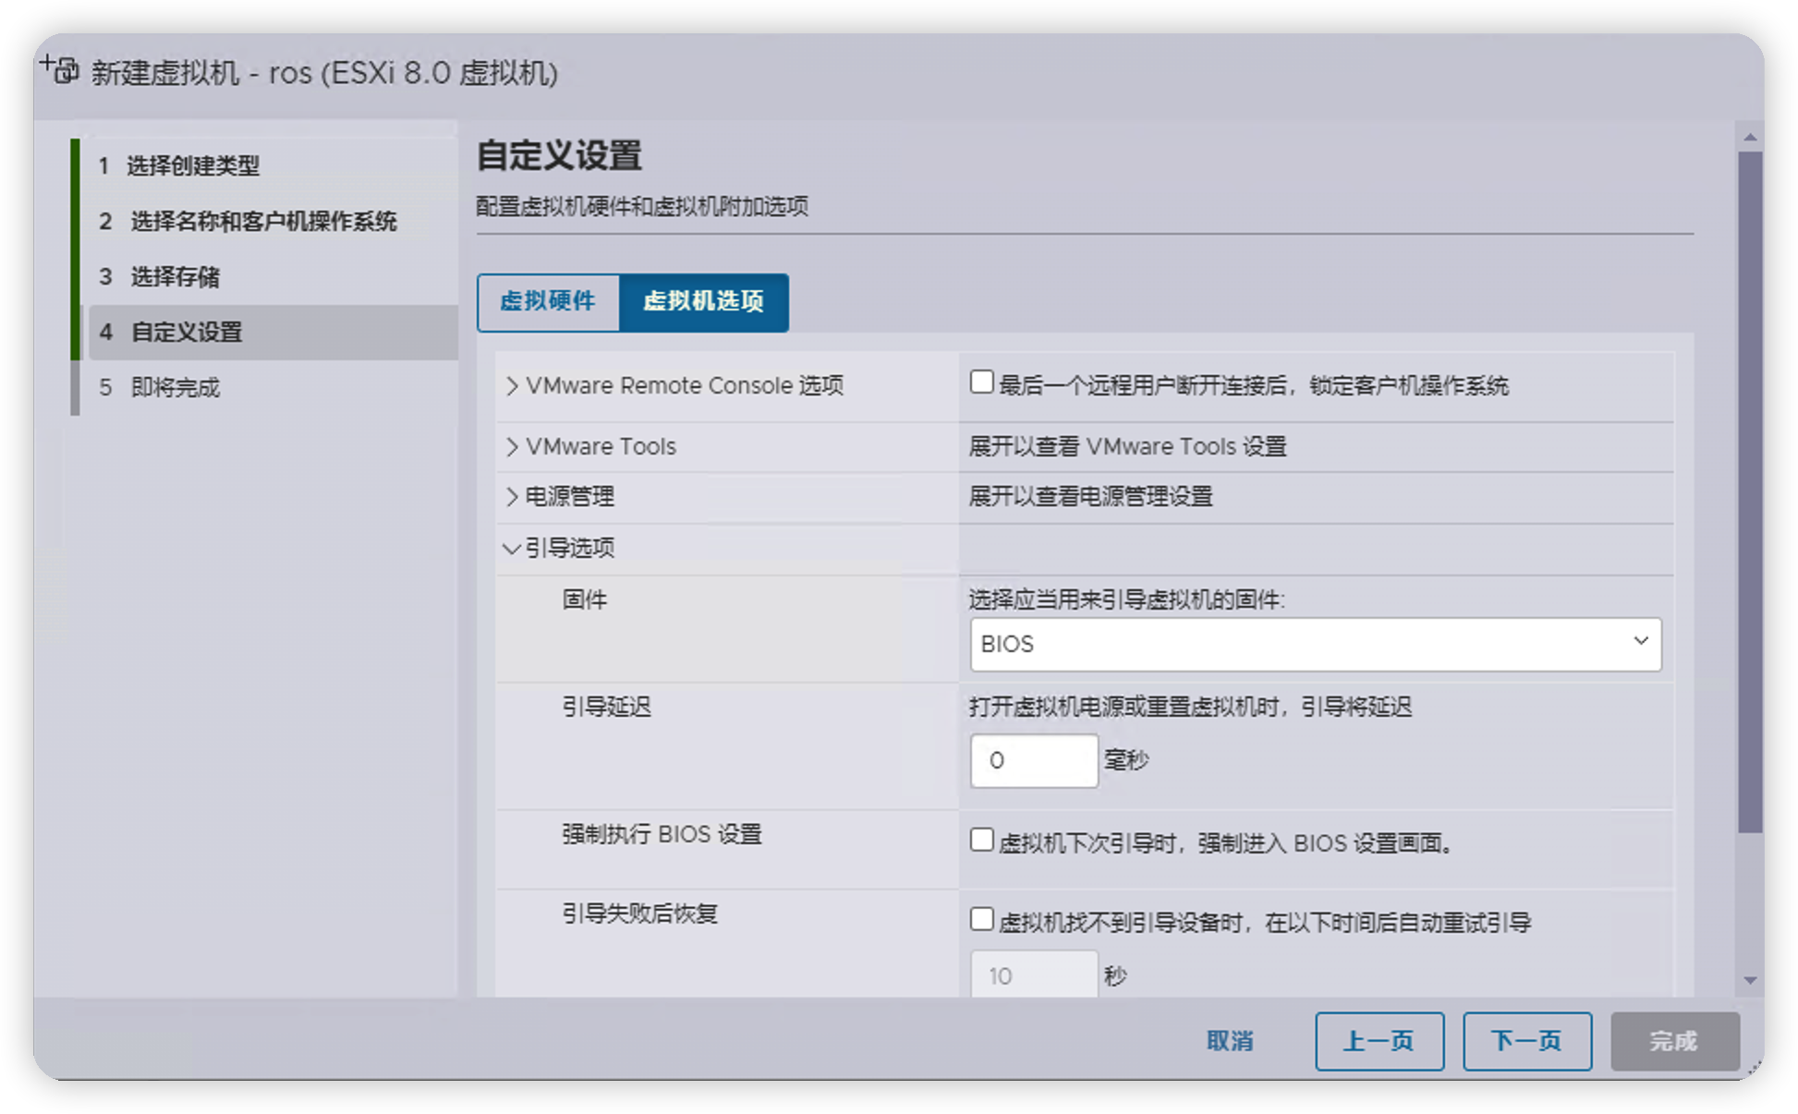This screenshot has width=1798, height=1114.
Task: Click the 取消 link
Action: [1230, 1041]
